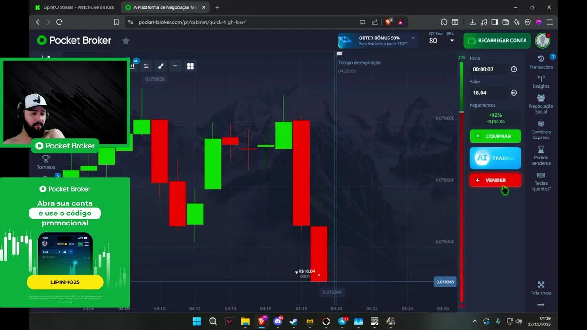Open Brave Wallet icon
The width and height of the screenshot is (587, 330).
coord(505,22)
